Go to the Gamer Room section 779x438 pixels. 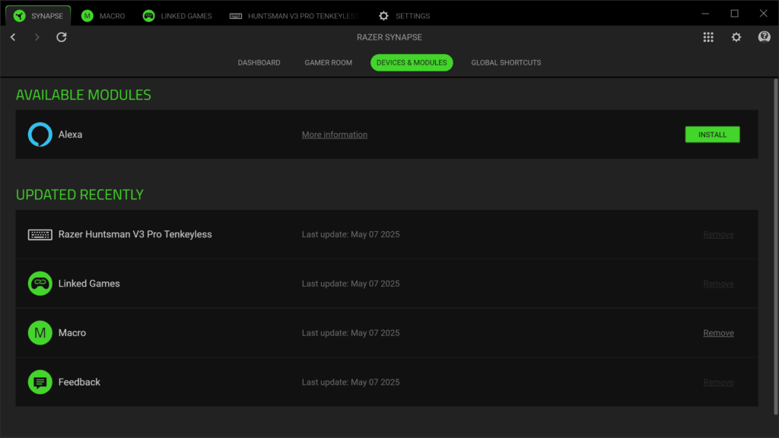[329, 62]
